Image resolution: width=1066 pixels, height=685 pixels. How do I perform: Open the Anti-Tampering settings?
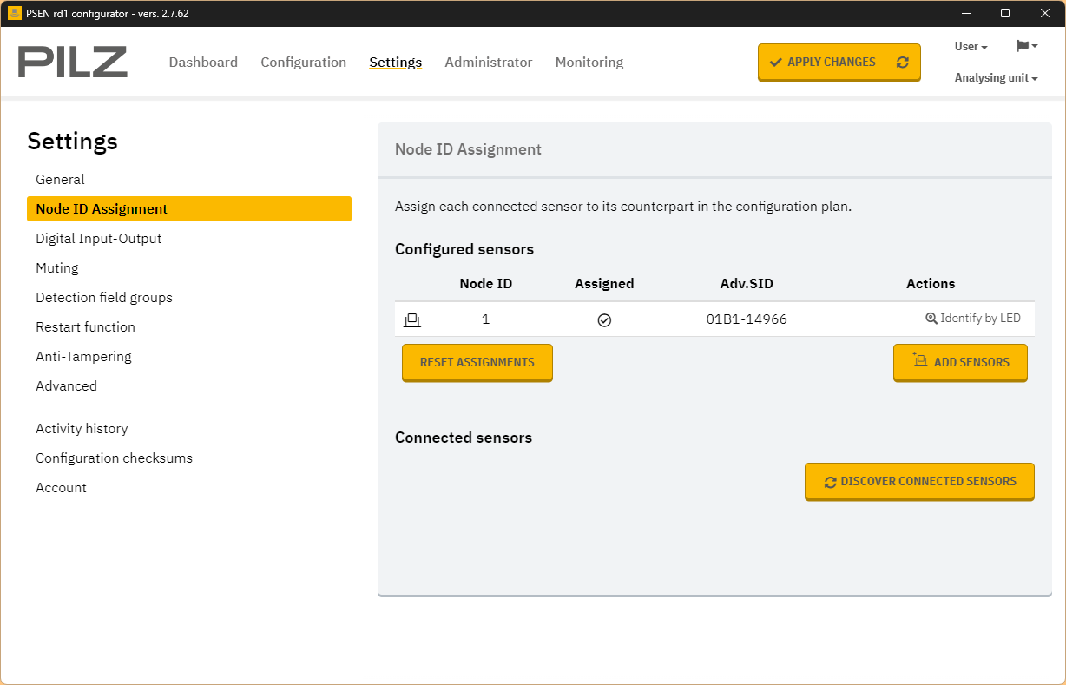83,357
